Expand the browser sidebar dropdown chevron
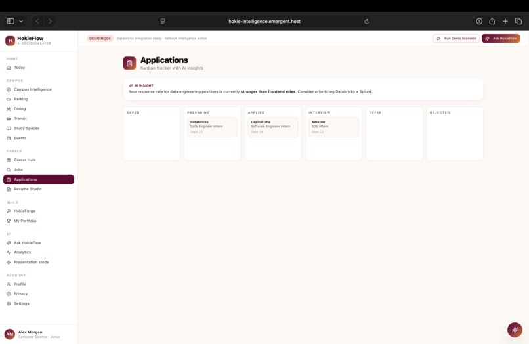The height and width of the screenshot is (344, 529). (21, 21)
